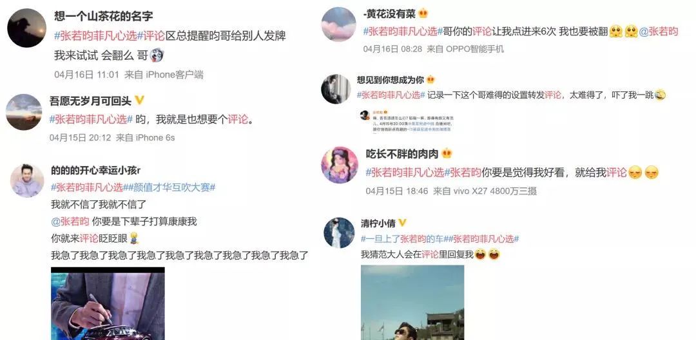Open hashtag #一旦上了张若昀的车#
696x340 pixels.
click(403, 239)
